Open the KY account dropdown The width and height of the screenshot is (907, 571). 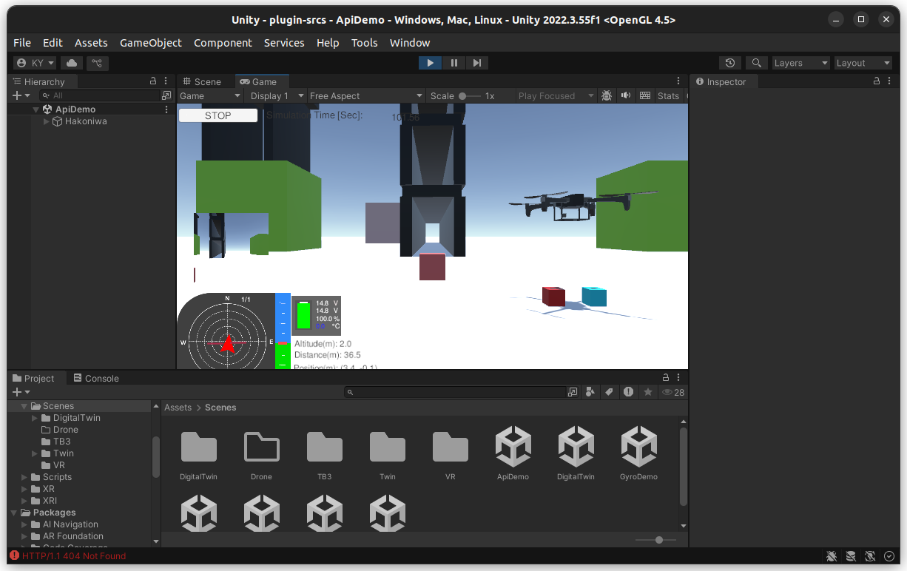click(x=35, y=63)
